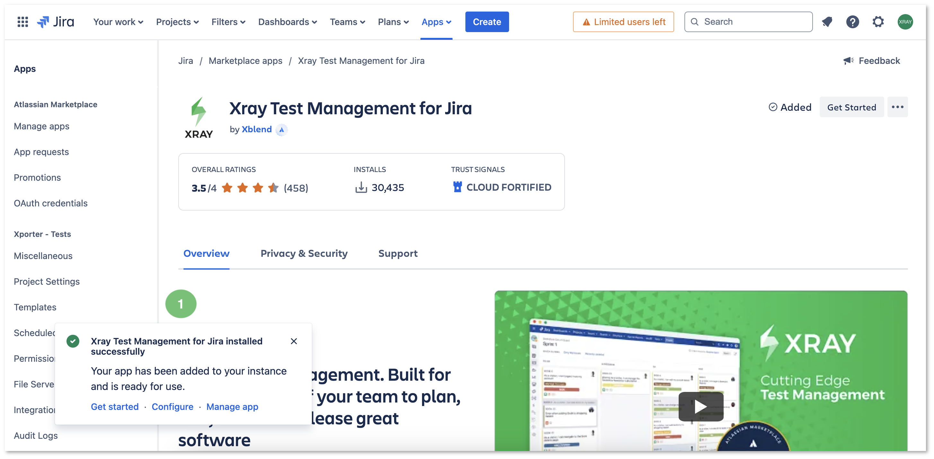Click the CLOUD FORTIFIED label
The height and width of the screenshot is (459, 934).
[x=508, y=187]
